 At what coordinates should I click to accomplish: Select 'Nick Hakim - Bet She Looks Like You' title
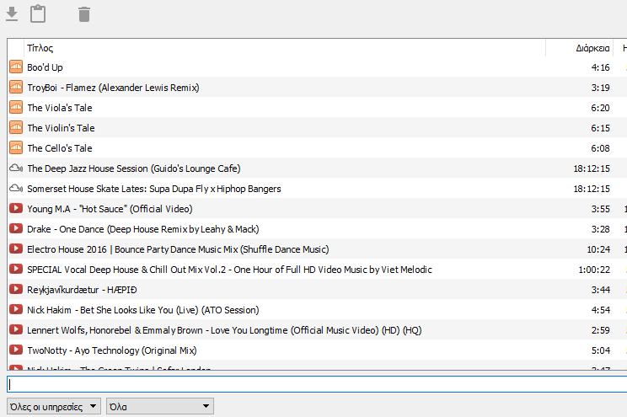pos(143,310)
